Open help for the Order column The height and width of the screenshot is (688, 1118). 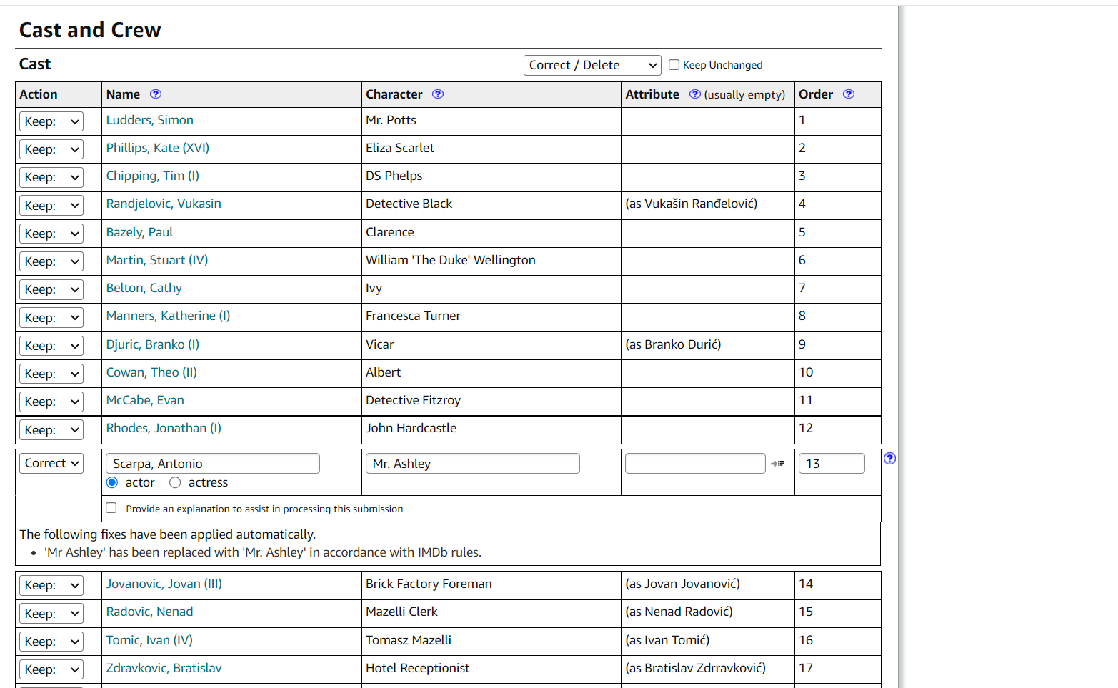pos(848,94)
